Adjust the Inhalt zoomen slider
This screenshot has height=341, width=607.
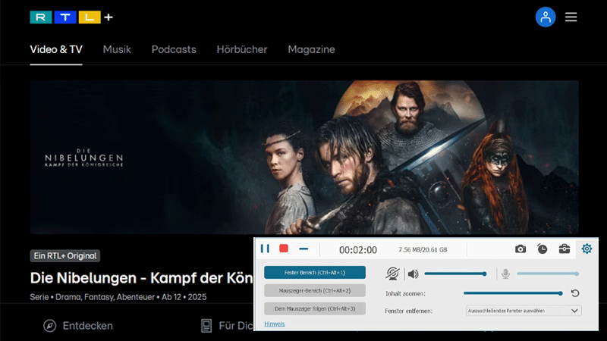(x=513, y=293)
